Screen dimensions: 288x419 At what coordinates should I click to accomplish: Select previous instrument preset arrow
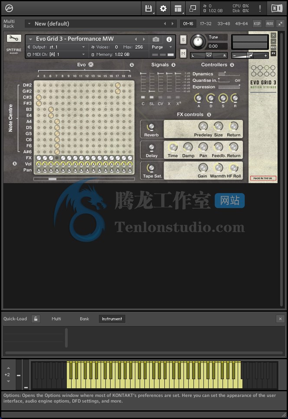pos(136,39)
